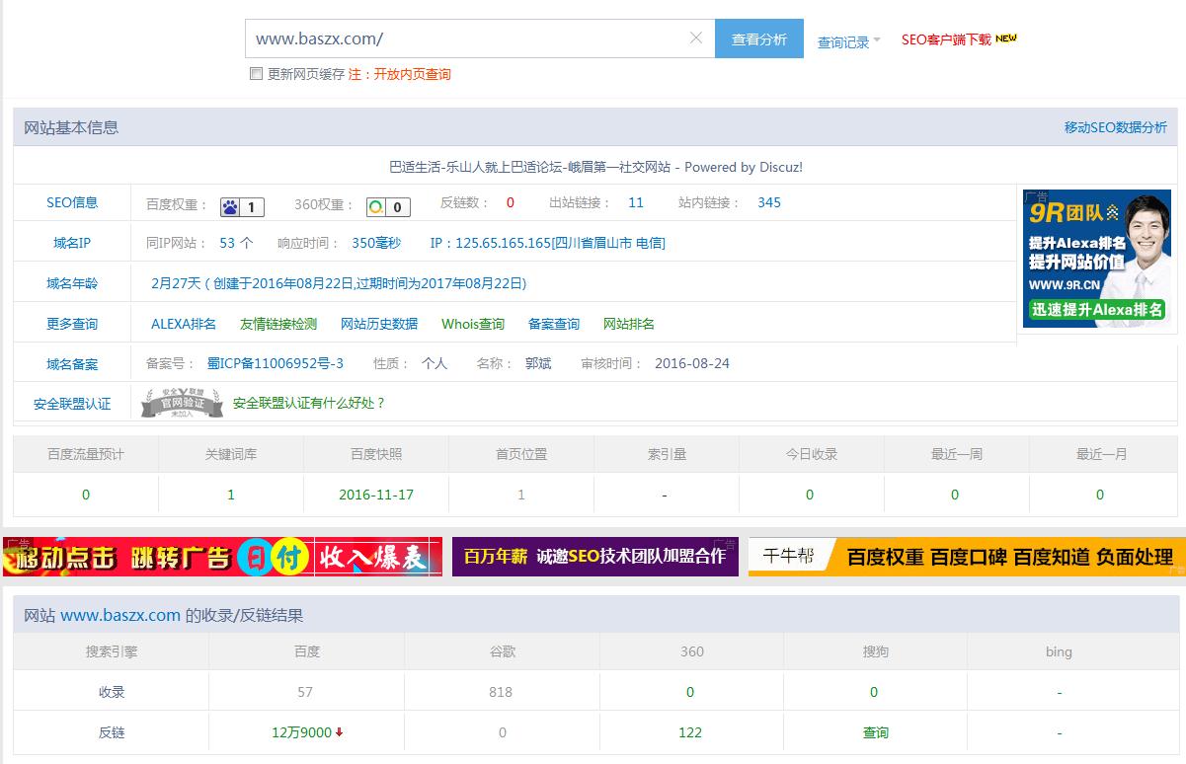Viewport: 1186px width, 764px height.
Task: Click the 百度快照 column header
Action: point(376,454)
